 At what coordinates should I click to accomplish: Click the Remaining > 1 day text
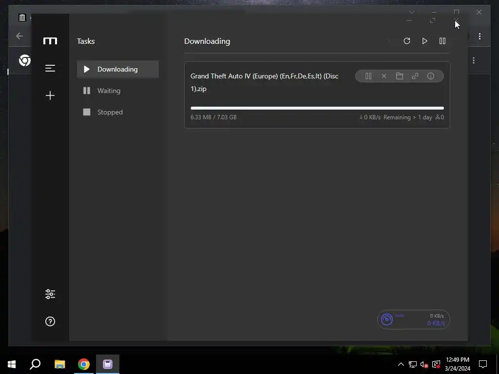coord(407,117)
